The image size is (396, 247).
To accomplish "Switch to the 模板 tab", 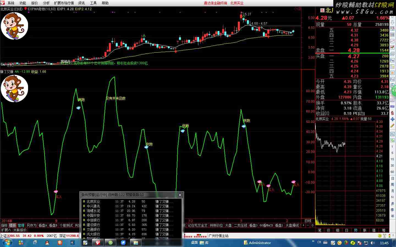I will tap(13, 225).
